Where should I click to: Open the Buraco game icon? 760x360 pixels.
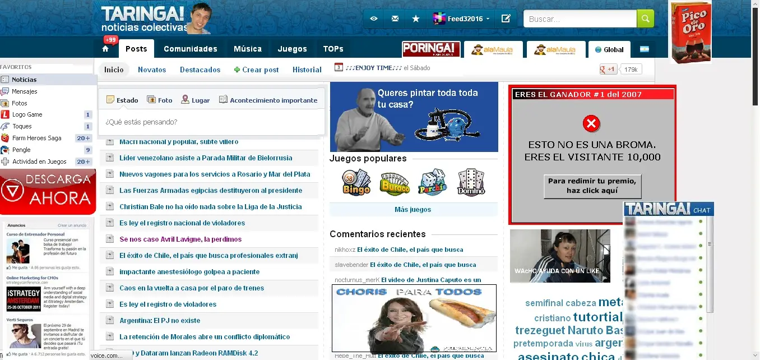coord(394,182)
